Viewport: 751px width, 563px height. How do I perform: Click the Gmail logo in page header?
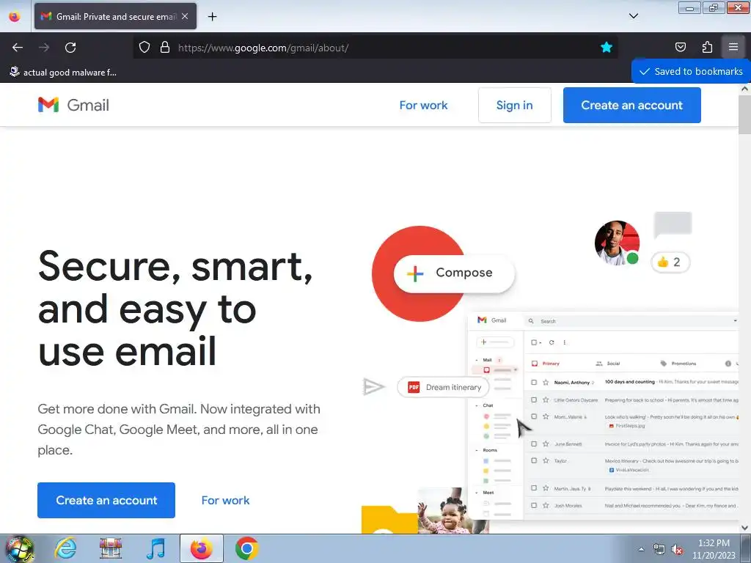[73, 105]
